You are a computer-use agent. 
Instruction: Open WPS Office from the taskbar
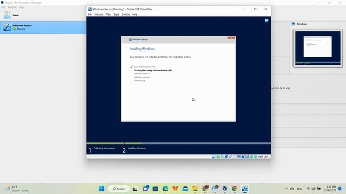[175, 189]
